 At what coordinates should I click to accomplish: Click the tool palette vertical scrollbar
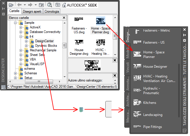pyautogui.click(x=179, y=91)
